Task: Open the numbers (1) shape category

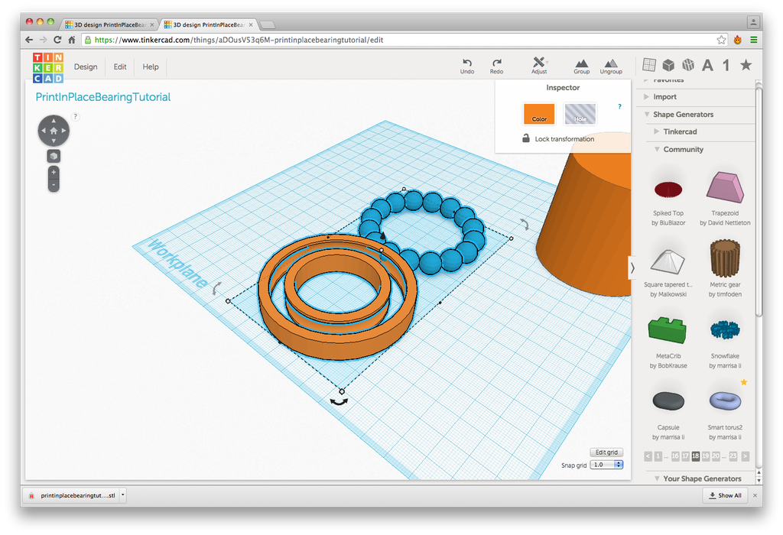Action: coord(726,65)
